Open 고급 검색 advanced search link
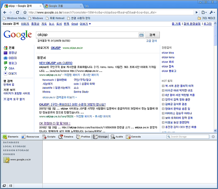Viewport: 218px width, 189px height. [x=151, y=41]
